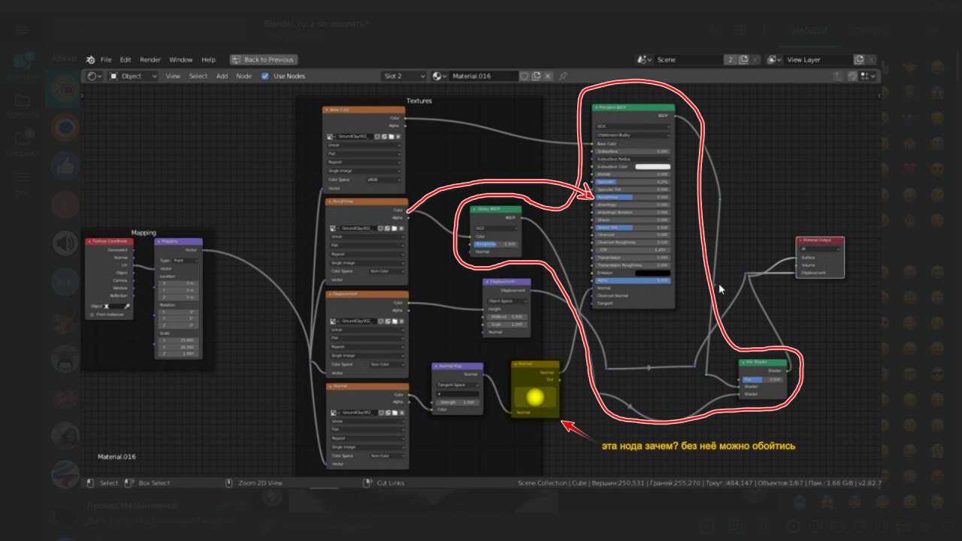Collapse the Glossy BSDF node

[x=476, y=210]
